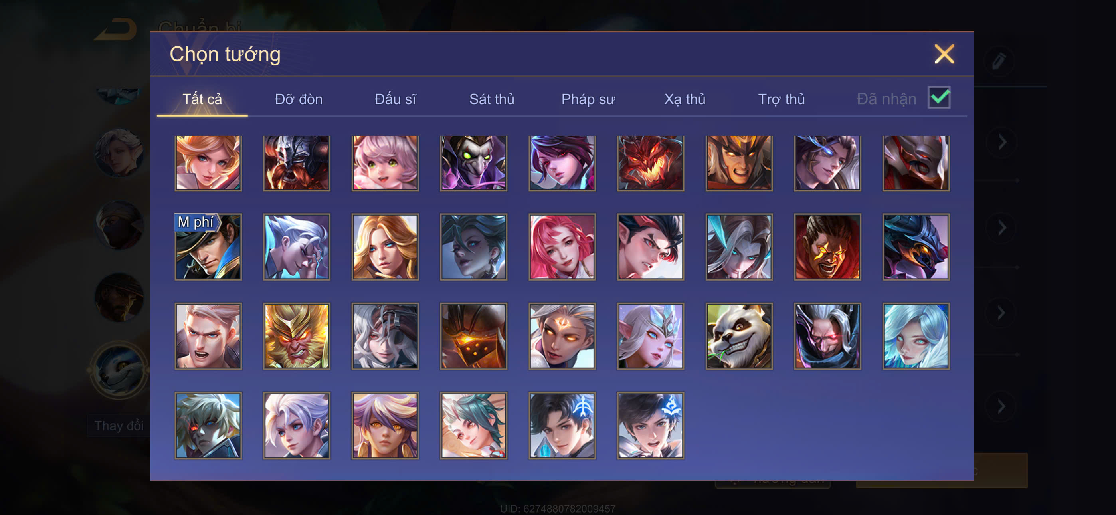Viewport: 1116px width, 515px height.
Task: Select the pink-haired girl with green eyes
Action: click(385, 162)
